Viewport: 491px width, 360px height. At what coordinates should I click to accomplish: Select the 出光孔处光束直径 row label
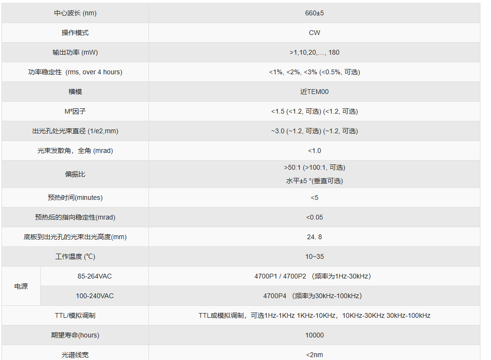pos(75,131)
